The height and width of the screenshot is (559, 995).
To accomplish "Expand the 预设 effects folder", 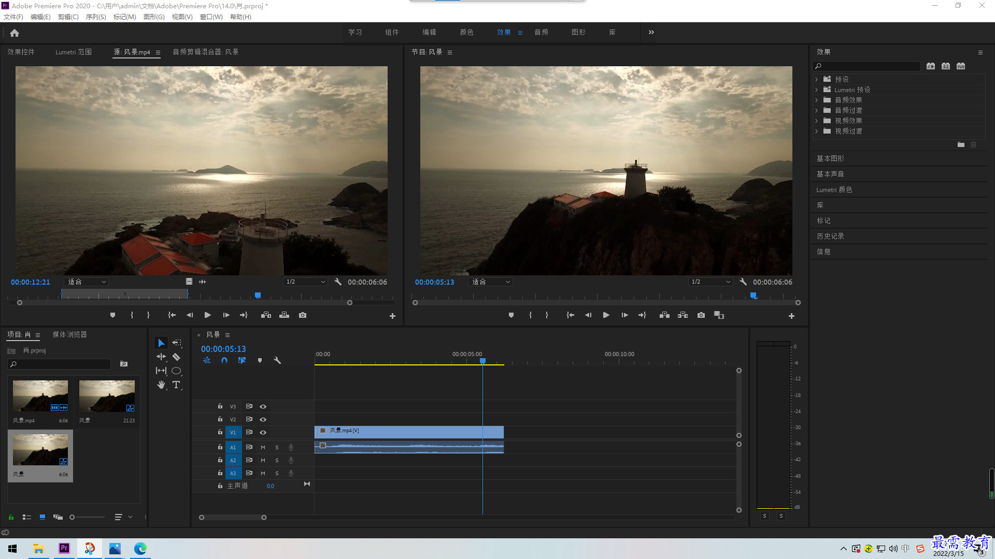I will pos(817,79).
